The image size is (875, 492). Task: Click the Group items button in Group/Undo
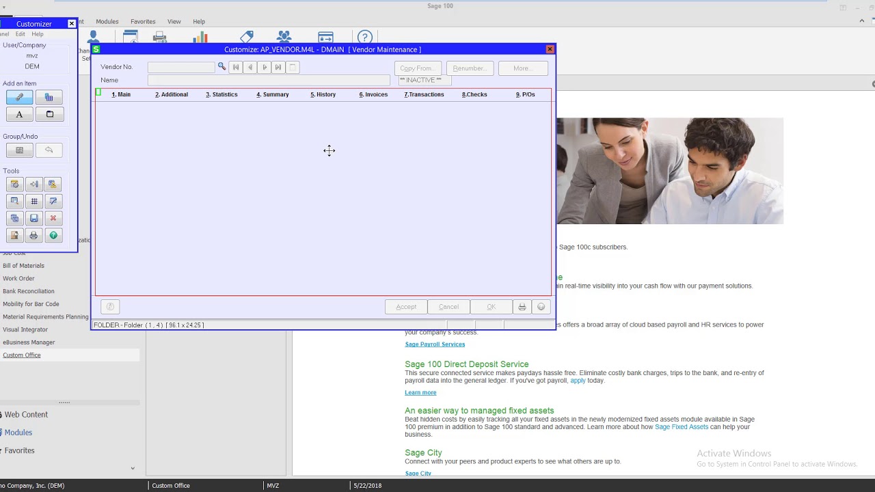(19, 150)
